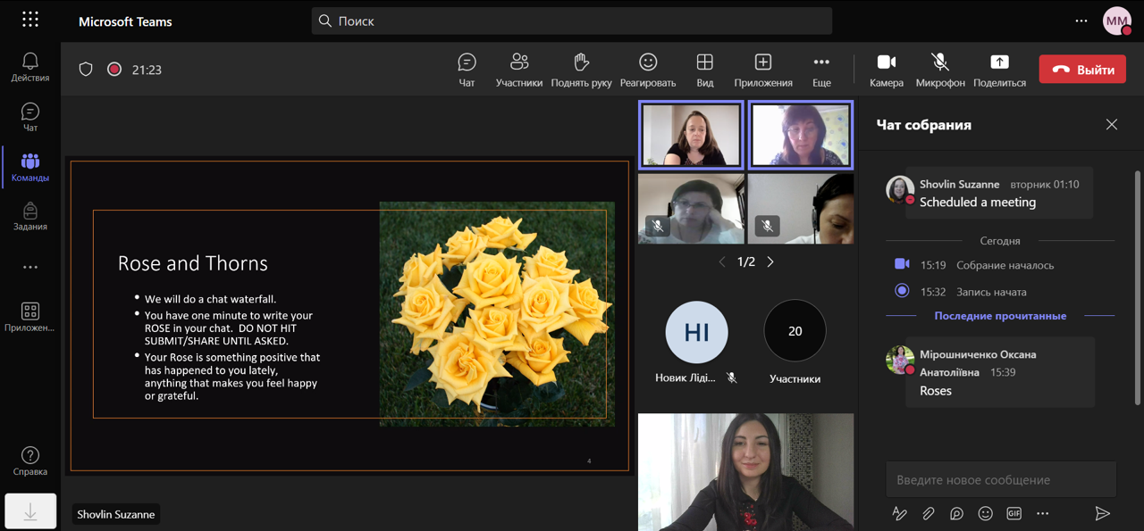The height and width of the screenshot is (531, 1144).
Task: Click the chat panel scrollbar
Action: pyautogui.click(x=1137, y=286)
